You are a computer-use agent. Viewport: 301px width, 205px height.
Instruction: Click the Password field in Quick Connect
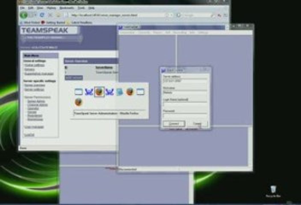coord(185,115)
